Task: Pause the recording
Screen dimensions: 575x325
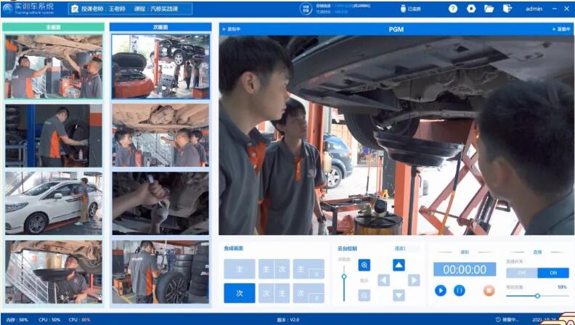Action: tap(459, 290)
